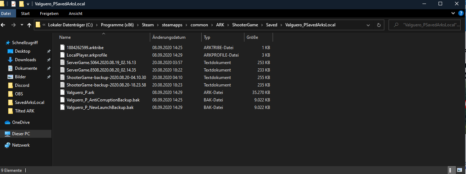Refresh the current folder view
The image size is (466, 174).
pyautogui.click(x=379, y=25)
